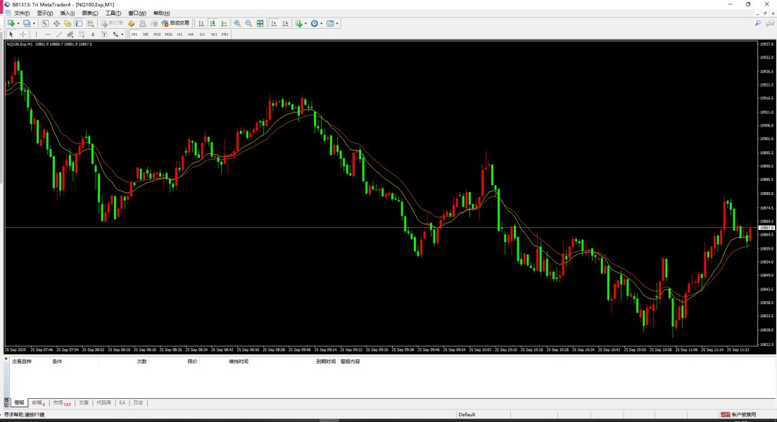Switch to the M15 timeframe
The image size is (777, 422).
tap(157, 34)
